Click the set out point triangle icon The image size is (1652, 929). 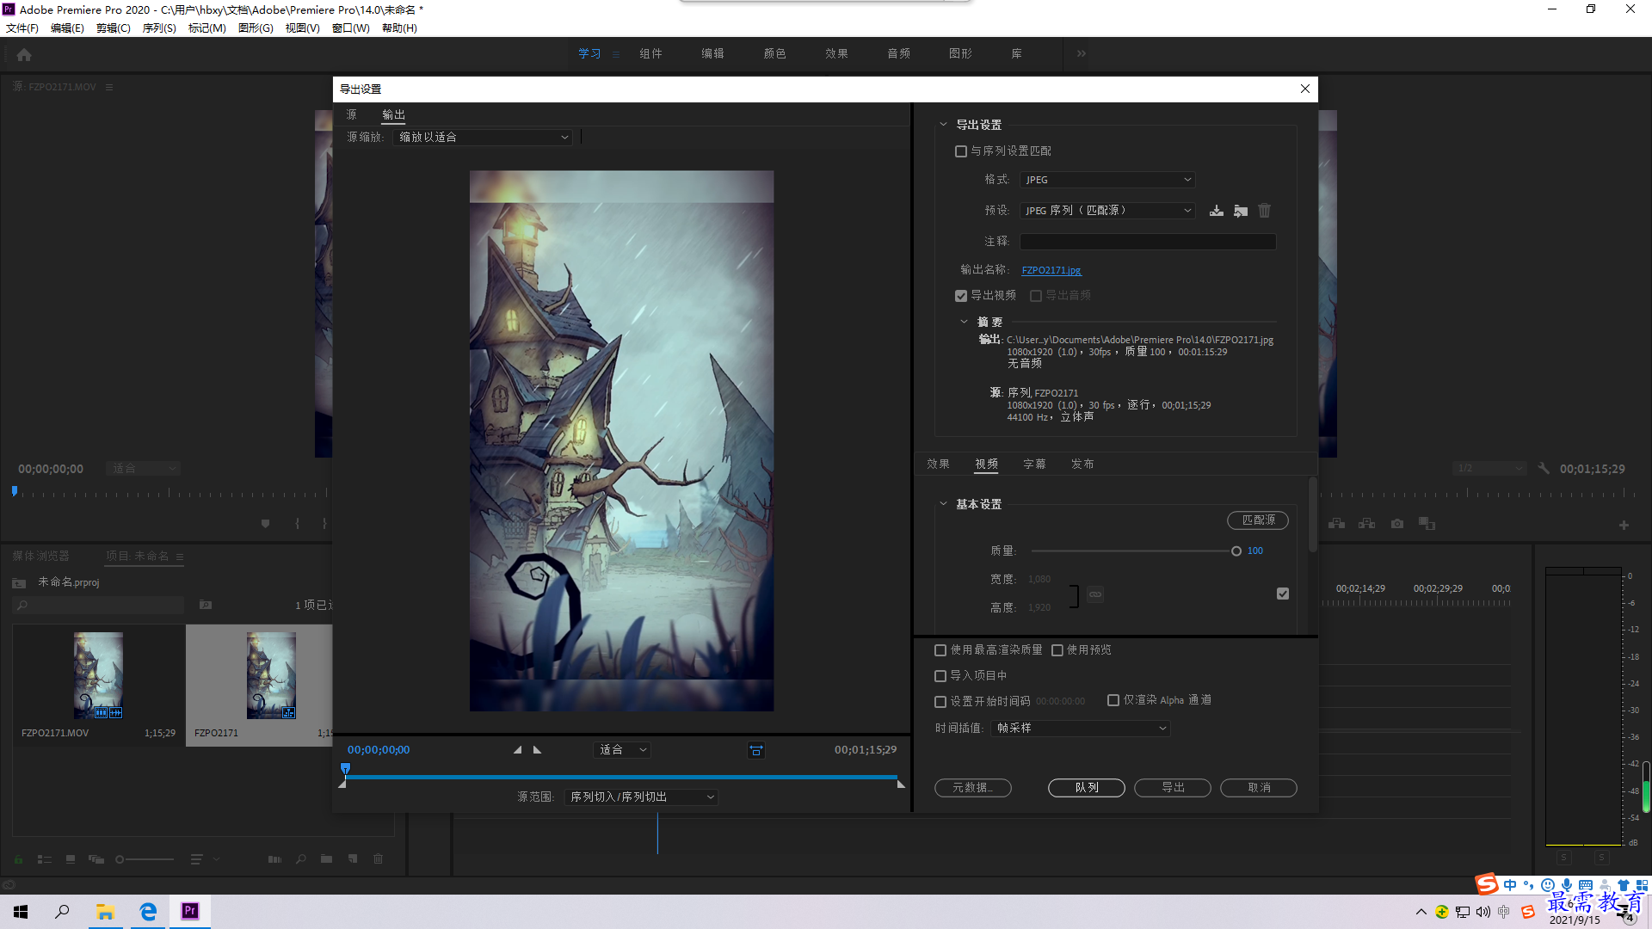537,750
